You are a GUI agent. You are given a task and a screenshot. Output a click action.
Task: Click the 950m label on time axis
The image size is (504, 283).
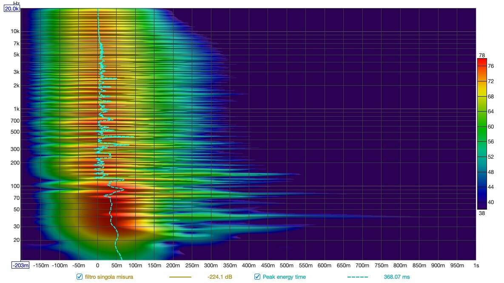(x=457, y=265)
